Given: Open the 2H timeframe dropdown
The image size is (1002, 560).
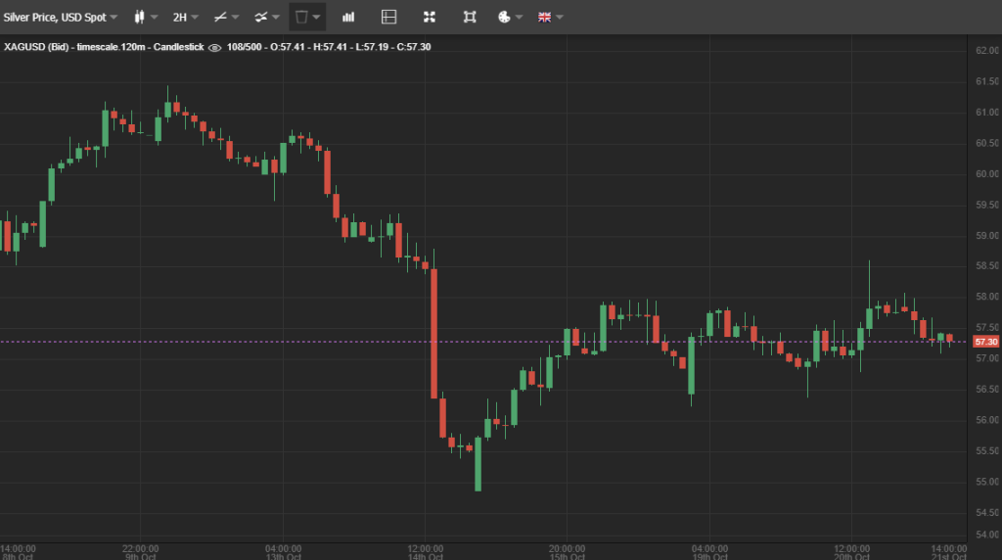Looking at the screenshot, I should tap(185, 18).
